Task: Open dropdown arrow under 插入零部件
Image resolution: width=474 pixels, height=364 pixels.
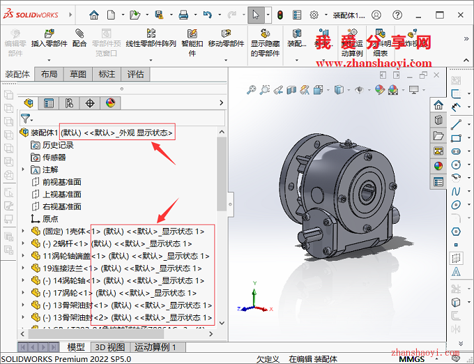Action: (x=49, y=60)
